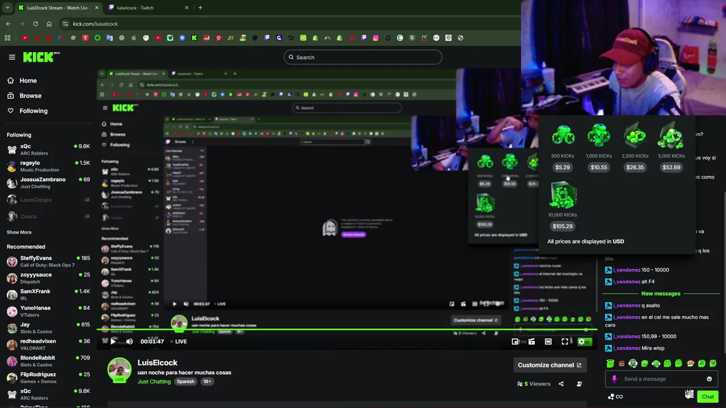The width and height of the screenshot is (726, 408).
Task: Click the purple icon in message box
Action: 614,379
